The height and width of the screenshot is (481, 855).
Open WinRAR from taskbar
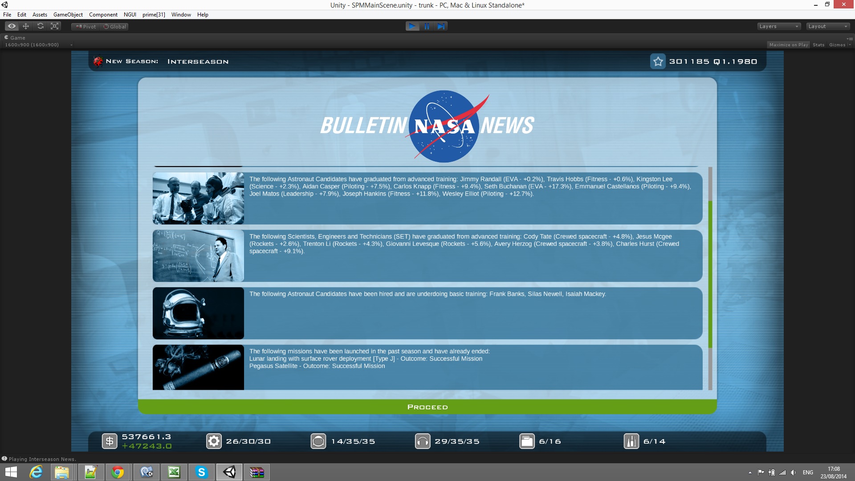point(257,472)
